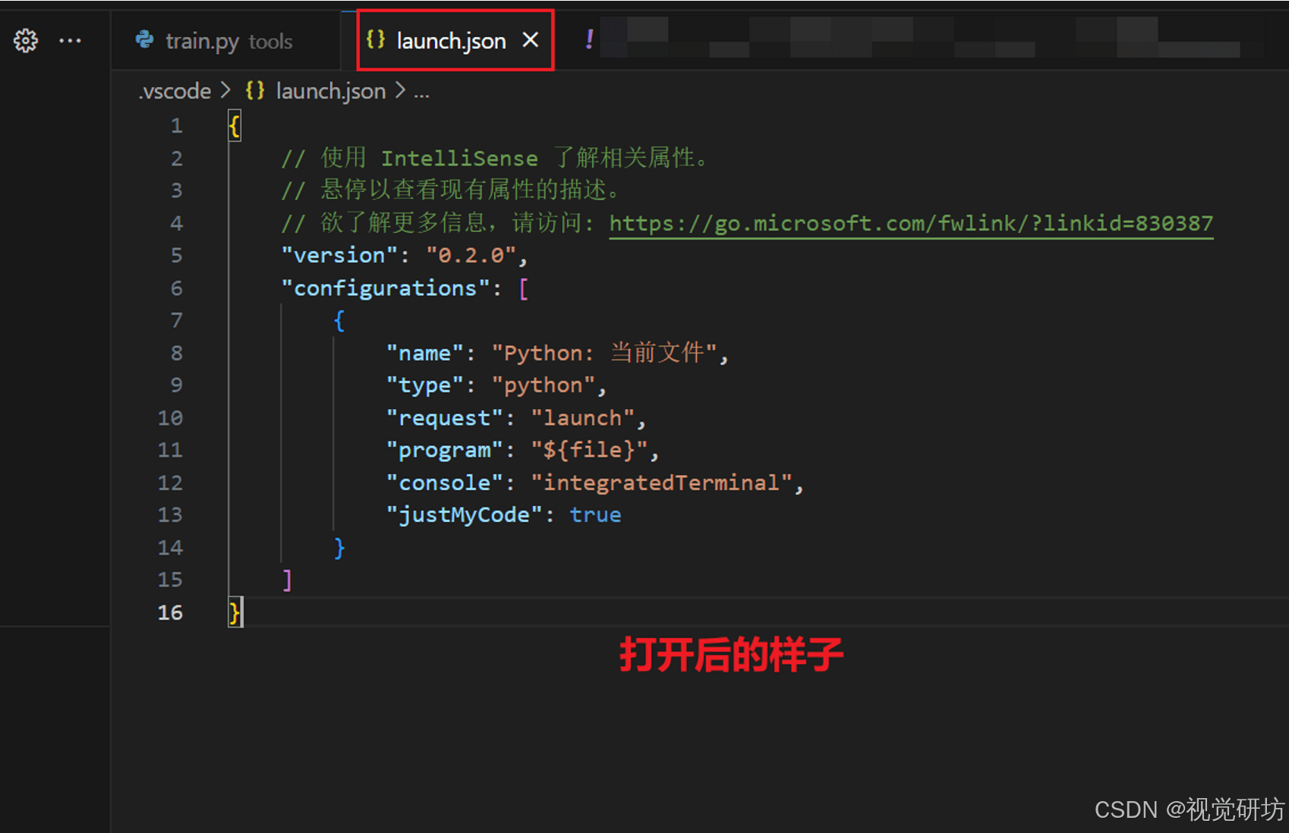1289x833 pixels.
Task: Click the curly-braces JSON icon on launch.json tab
Action: (x=375, y=40)
